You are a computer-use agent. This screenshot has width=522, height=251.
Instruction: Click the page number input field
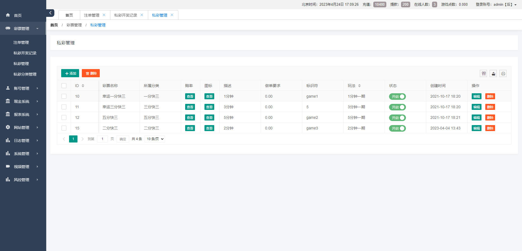pos(102,139)
